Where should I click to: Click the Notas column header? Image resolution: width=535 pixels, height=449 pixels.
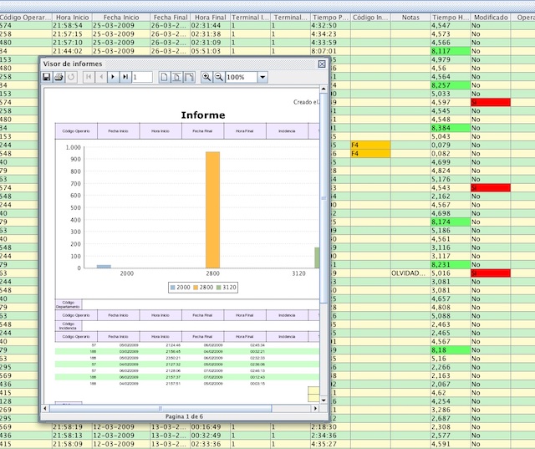(410, 17)
